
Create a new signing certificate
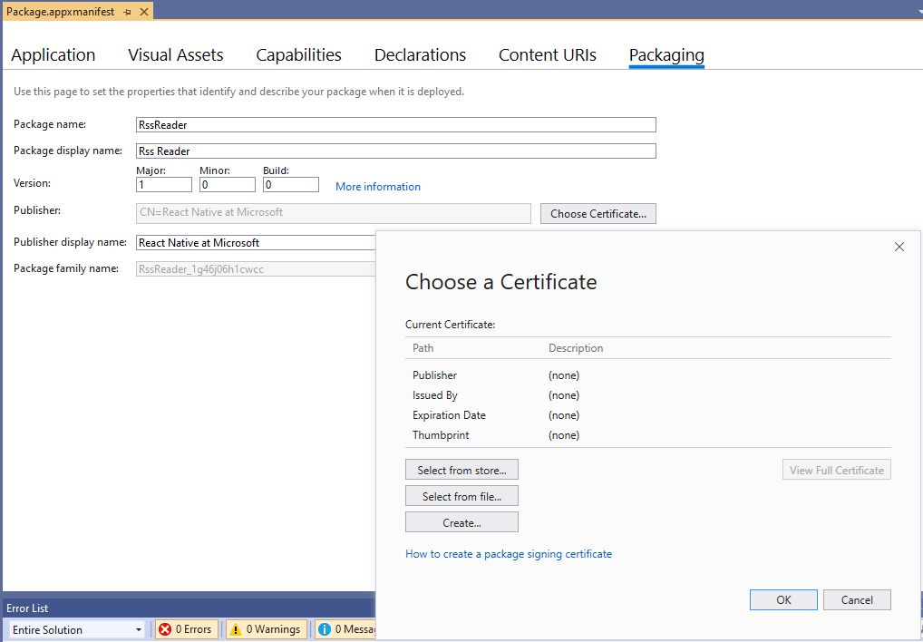[461, 521]
